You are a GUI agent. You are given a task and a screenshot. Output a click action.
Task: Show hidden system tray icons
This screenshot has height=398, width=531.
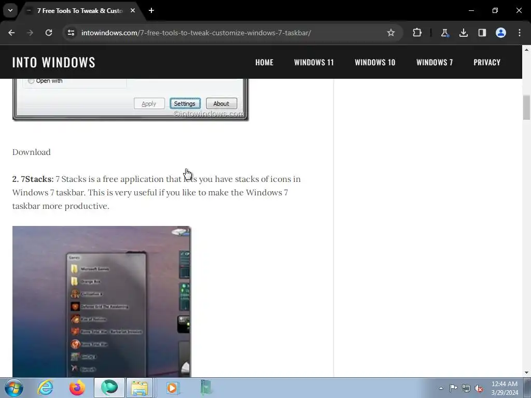pos(441,388)
